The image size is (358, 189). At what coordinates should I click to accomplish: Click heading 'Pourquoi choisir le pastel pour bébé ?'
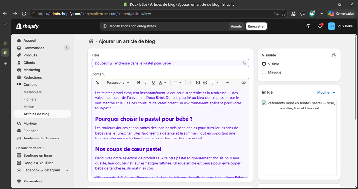(144, 119)
